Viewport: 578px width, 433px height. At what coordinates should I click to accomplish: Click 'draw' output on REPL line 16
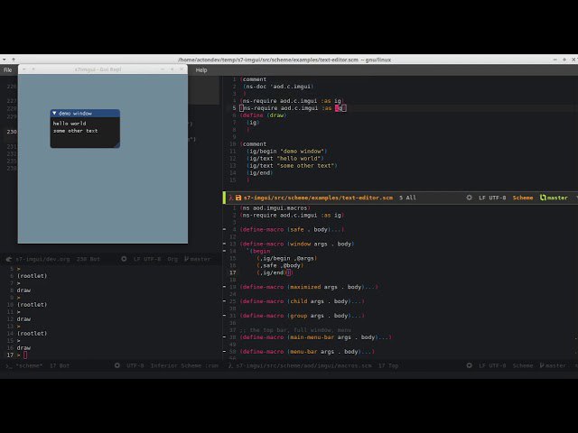[23, 348]
